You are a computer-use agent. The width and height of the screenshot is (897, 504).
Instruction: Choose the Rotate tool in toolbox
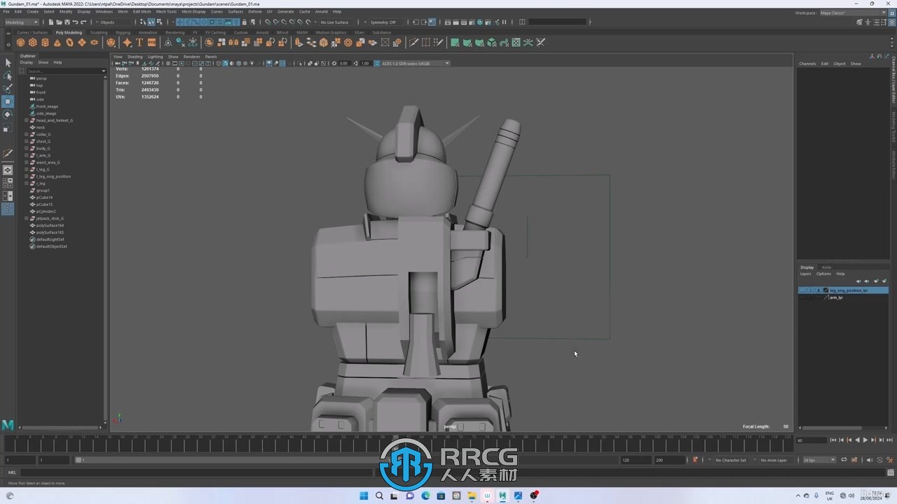[8, 114]
